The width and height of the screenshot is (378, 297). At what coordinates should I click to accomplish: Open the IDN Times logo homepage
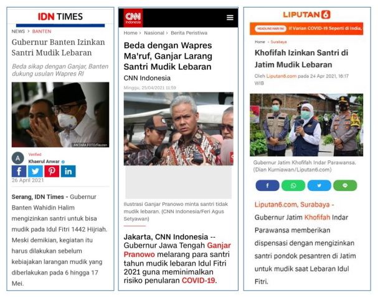pyautogui.click(x=60, y=16)
